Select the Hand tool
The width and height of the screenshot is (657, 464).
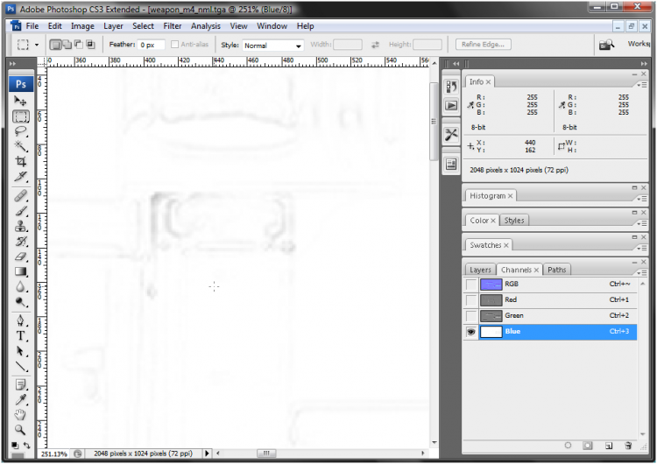21,414
